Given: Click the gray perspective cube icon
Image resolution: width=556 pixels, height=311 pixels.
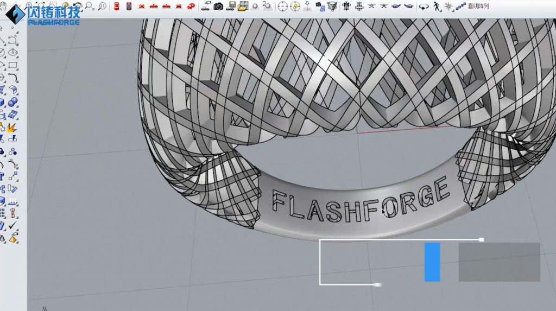Looking at the screenshot, I should pos(332,6).
